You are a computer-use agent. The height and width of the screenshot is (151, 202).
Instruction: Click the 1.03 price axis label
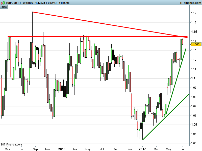(194, 143)
